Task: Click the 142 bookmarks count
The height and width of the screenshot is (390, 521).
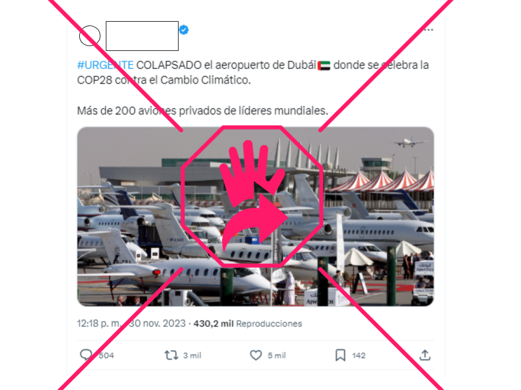Action: coord(359,355)
